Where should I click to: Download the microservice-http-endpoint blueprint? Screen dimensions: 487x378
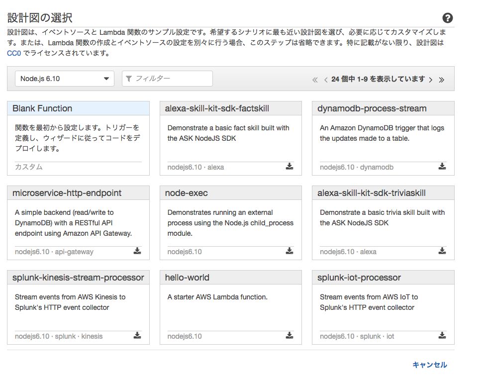pyautogui.click(x=137, y=251)
